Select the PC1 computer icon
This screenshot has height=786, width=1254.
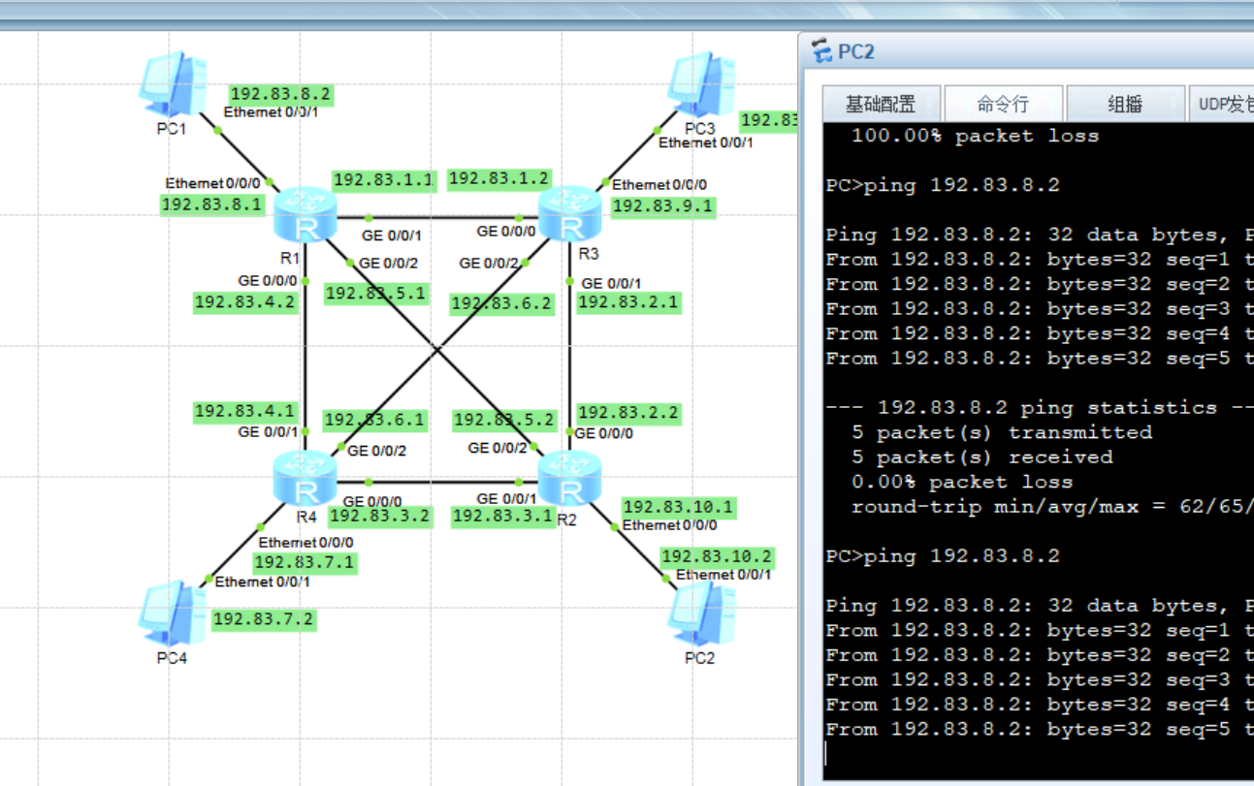tap(172, 84)
